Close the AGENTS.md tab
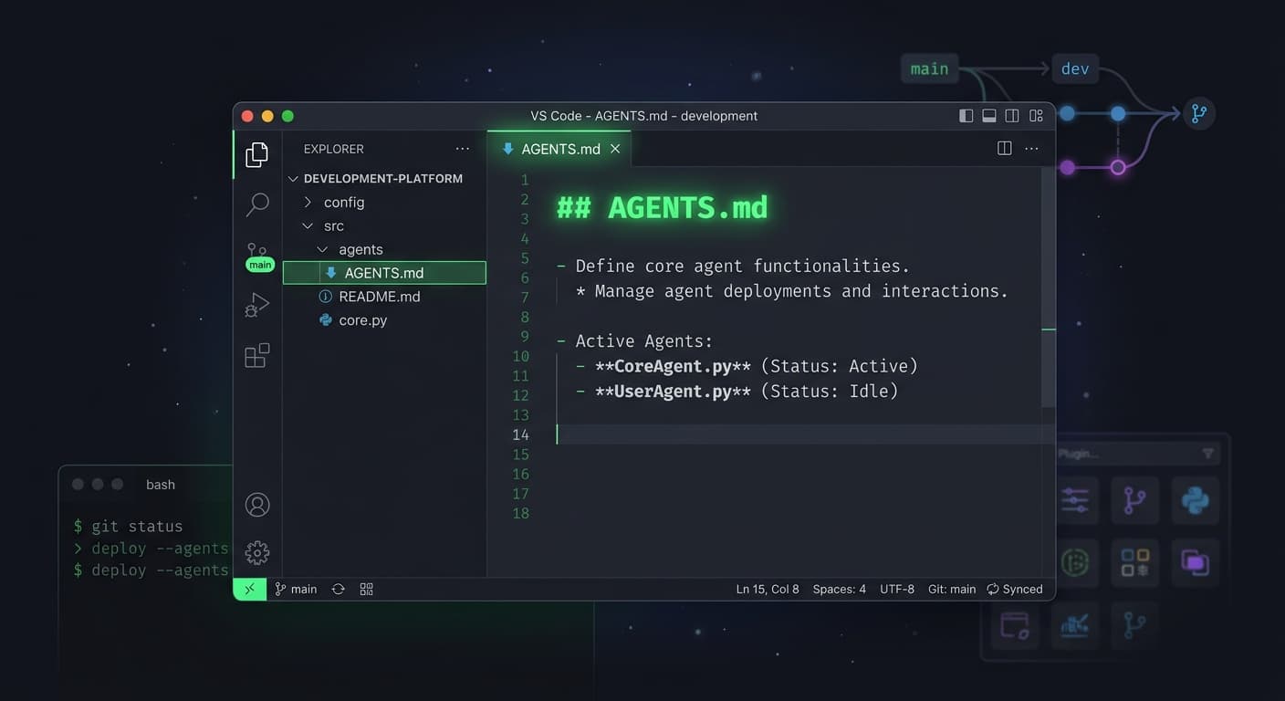 pyautogui.click(x=615, y=149)
